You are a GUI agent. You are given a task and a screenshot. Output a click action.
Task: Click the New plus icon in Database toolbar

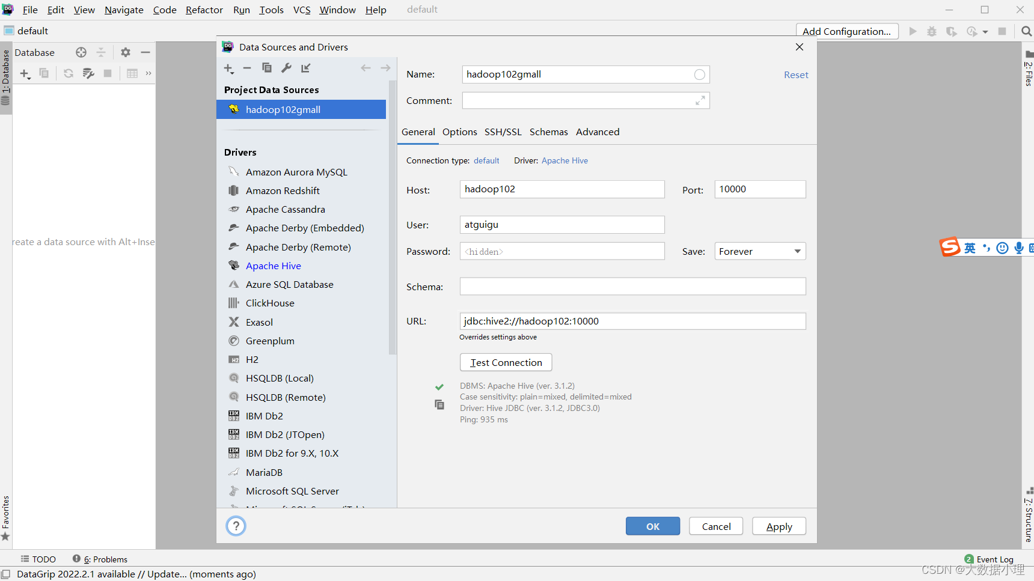click(x=25, y=73)
